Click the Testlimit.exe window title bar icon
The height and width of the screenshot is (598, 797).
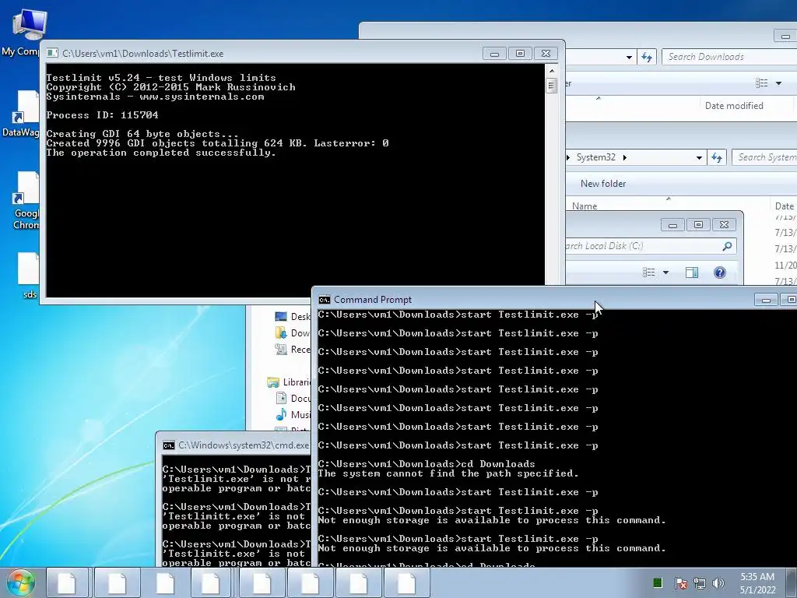52,54
